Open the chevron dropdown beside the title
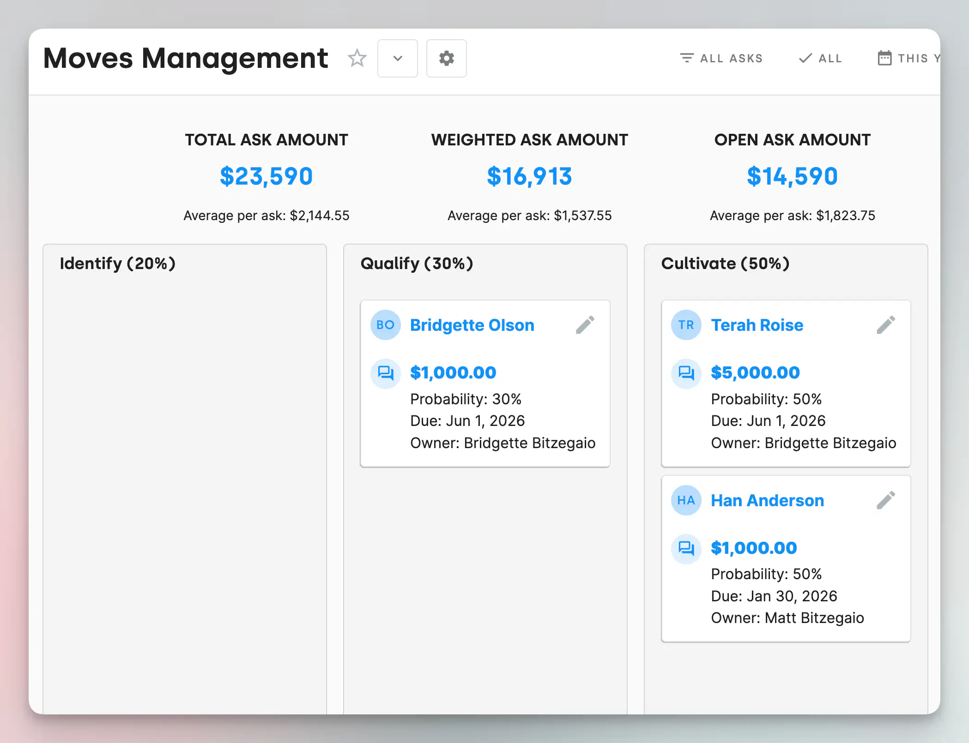 click(397, 58)
